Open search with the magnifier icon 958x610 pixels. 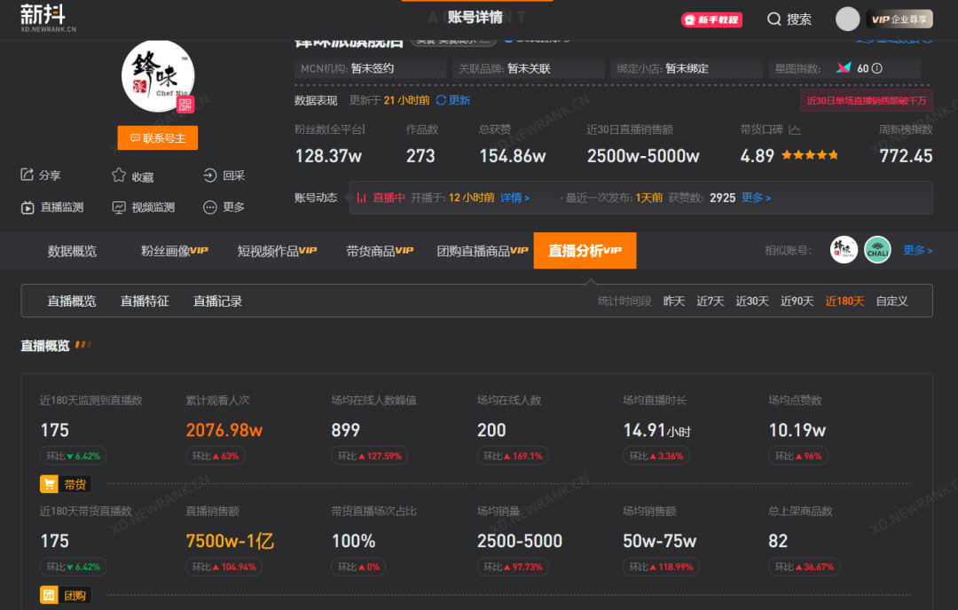774,18
